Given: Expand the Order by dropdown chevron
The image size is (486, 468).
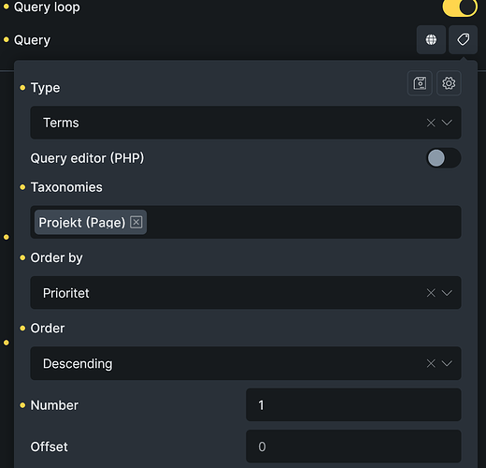Looking at the screenshot, I should 447,293.
